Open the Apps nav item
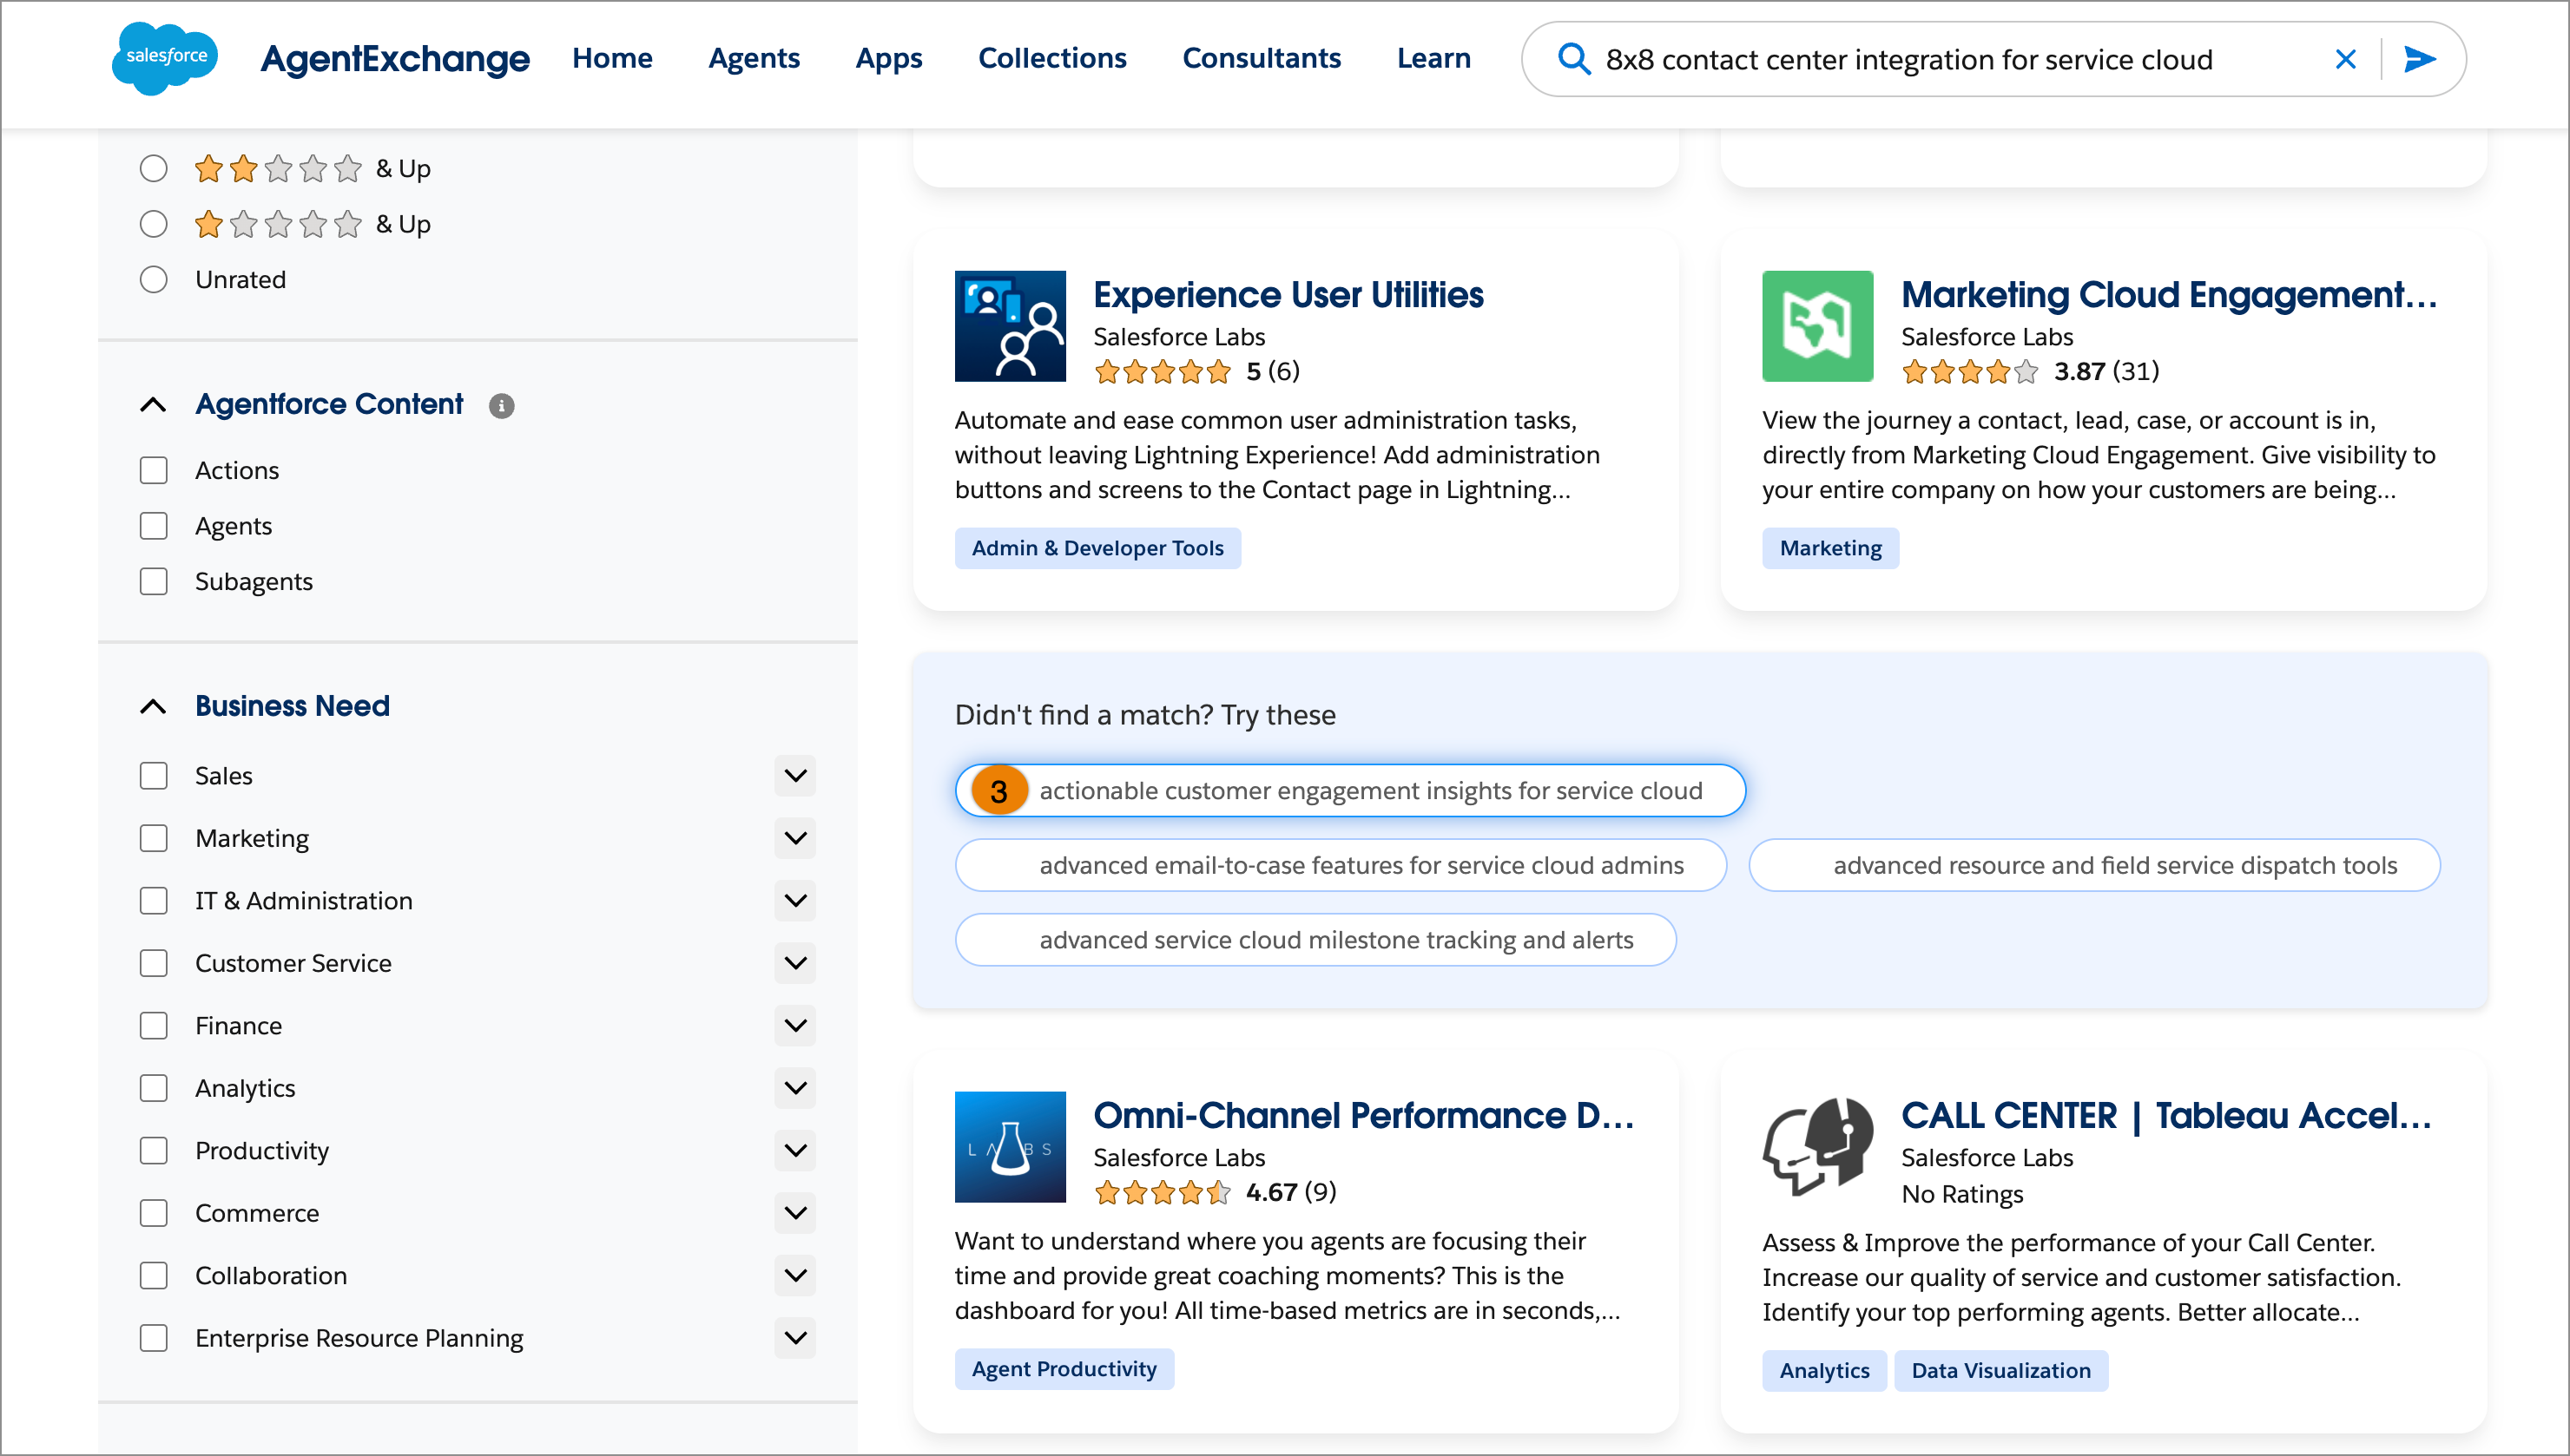 889,58
